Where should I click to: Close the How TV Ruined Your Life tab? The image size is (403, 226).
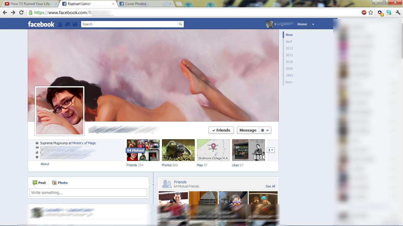[55, 4]
